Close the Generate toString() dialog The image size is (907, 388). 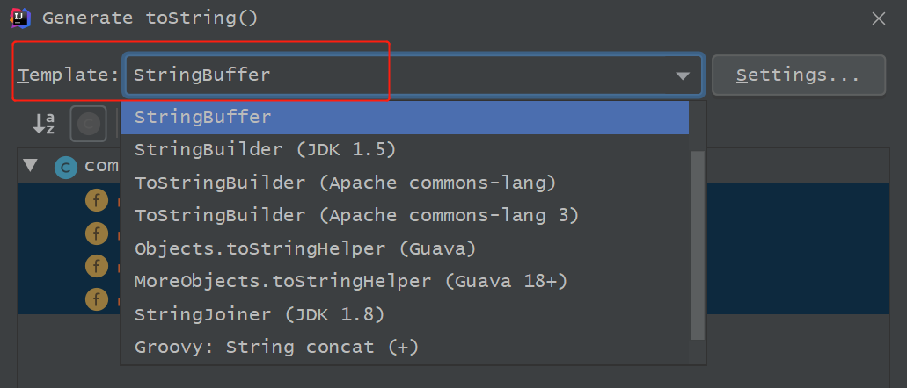coord(878,18)
